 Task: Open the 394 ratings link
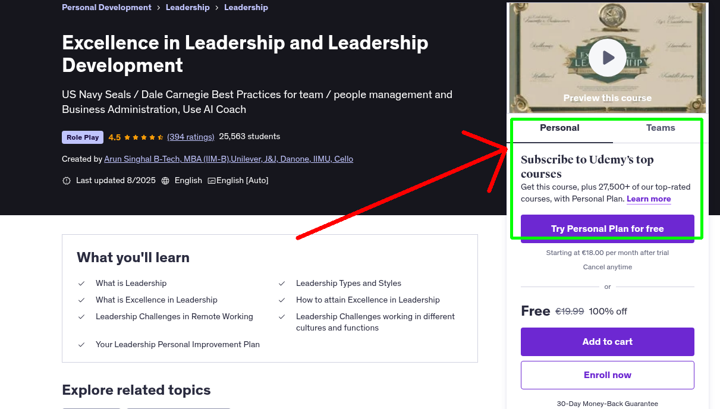point(190,137)
